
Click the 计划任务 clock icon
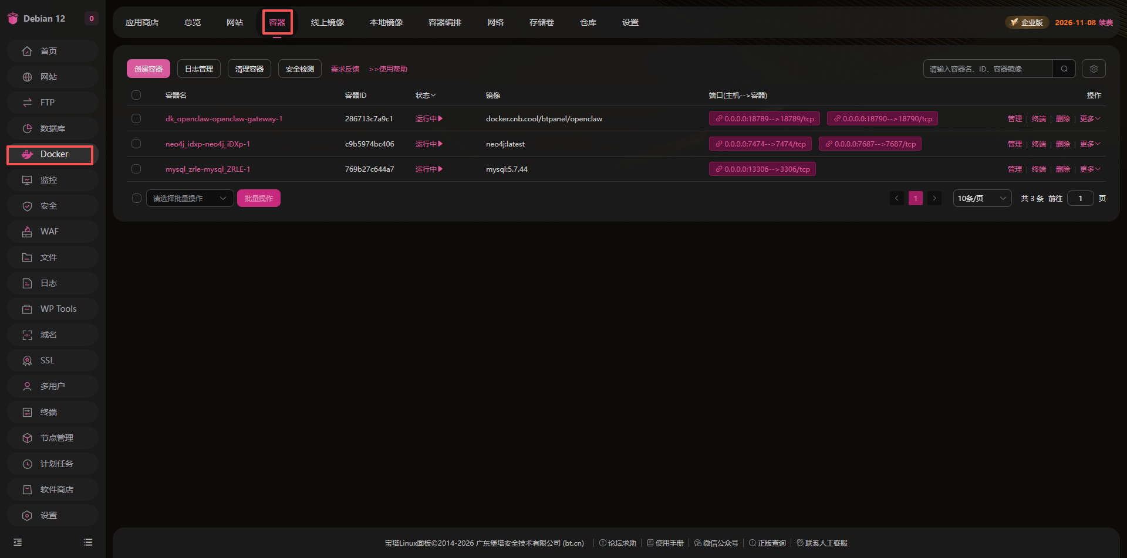27,464
